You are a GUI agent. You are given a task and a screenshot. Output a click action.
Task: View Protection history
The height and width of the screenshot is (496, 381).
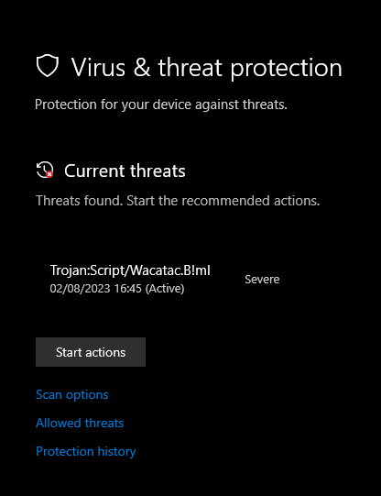86,451
